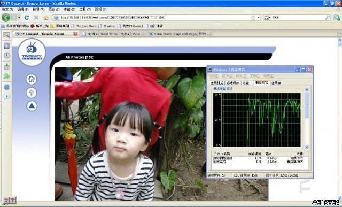Click the Twonky home button
This screenshot has width=342, height=207.
pyautogui.click(x=32, y=79)
